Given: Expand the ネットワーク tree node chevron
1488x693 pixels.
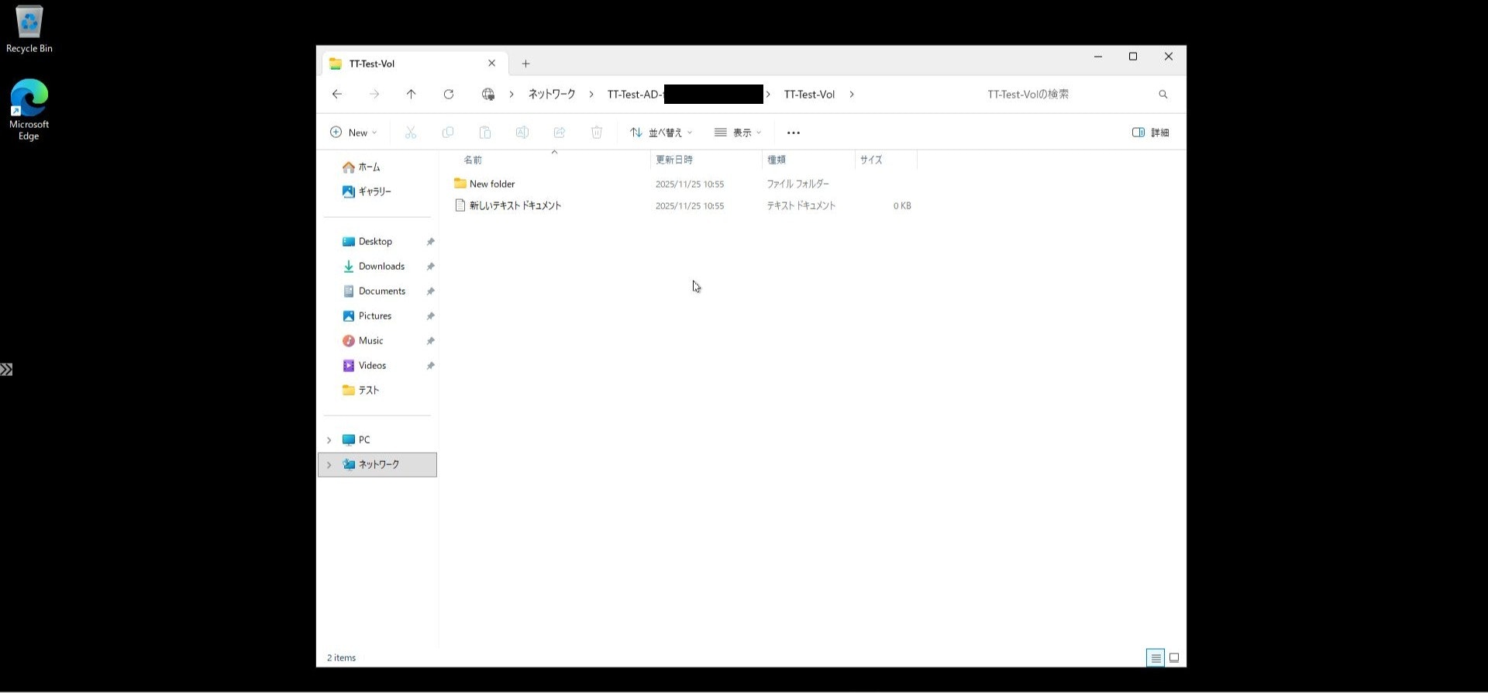Looking at the screenshot, I should tap(329, 465).
